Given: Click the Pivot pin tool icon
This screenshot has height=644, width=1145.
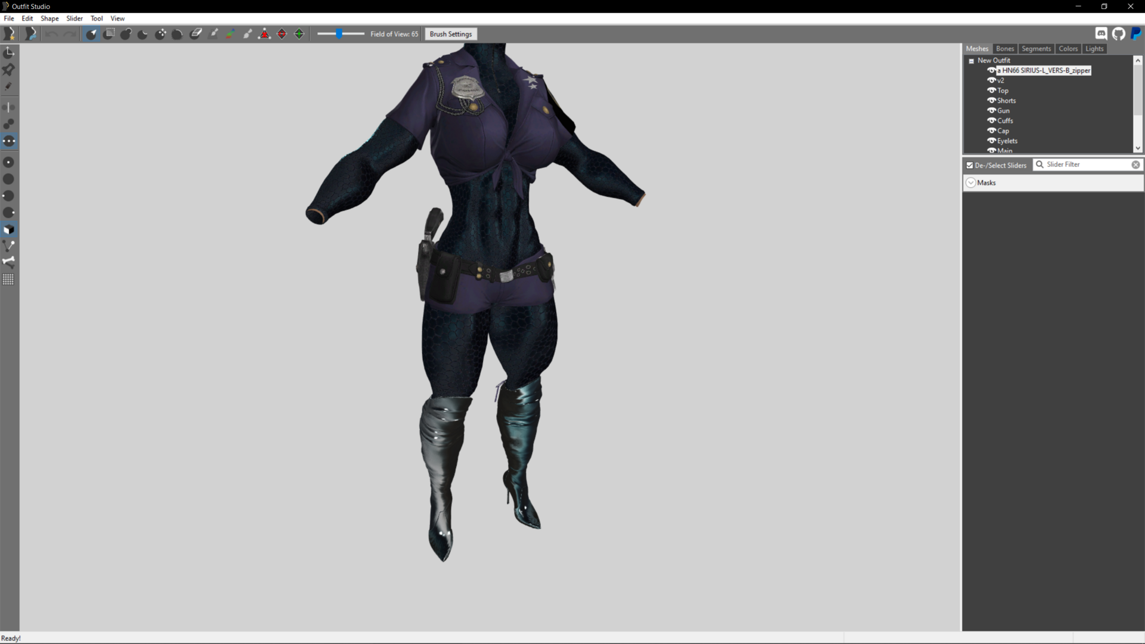Looking at the screenshot, I should 9,70.
